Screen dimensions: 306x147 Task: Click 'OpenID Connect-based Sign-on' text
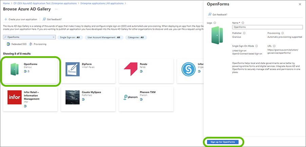pyautogui.click(x=247, y=54)
